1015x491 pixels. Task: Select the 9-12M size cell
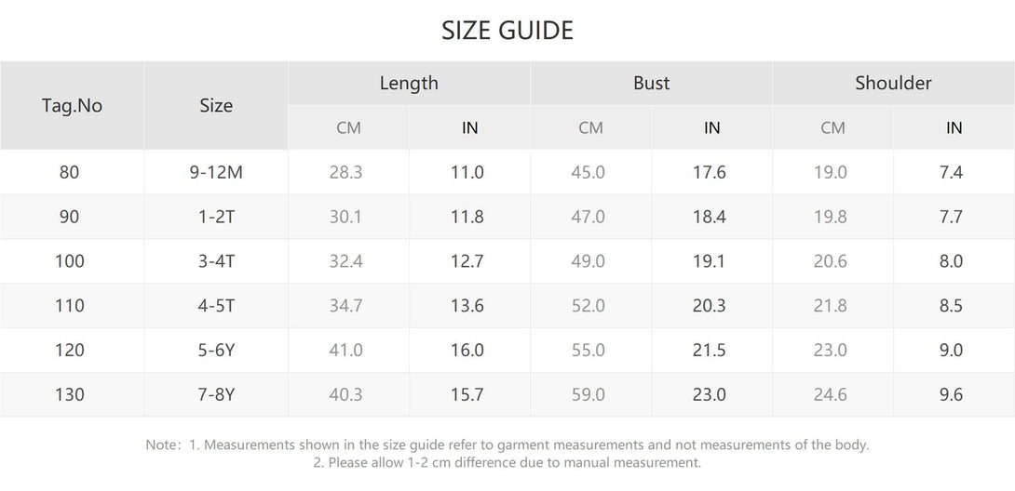(216, 172)
